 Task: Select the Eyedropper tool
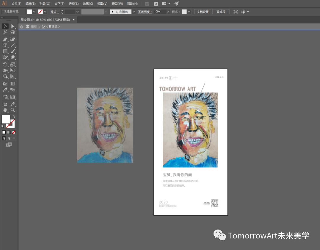coord(5,89)
